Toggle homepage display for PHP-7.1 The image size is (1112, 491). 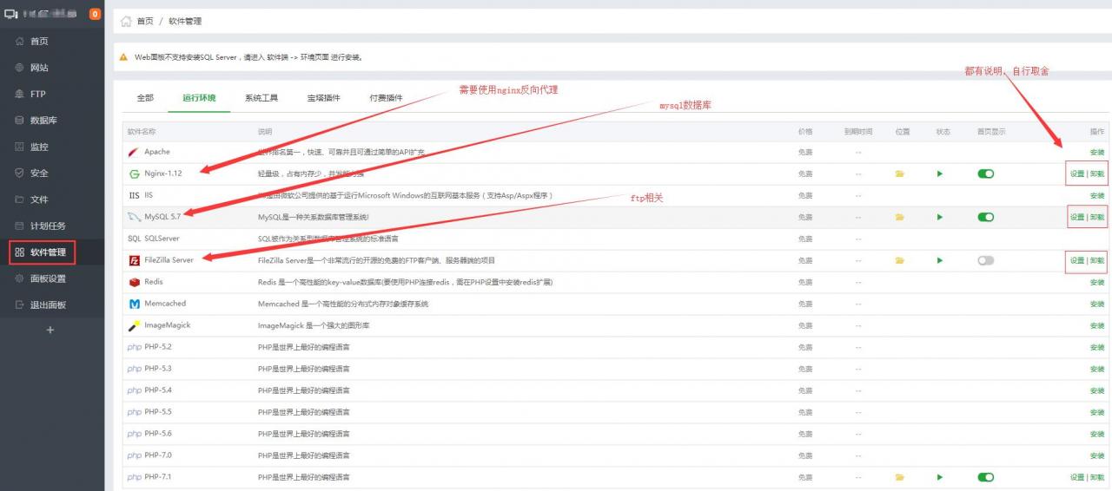985,477
